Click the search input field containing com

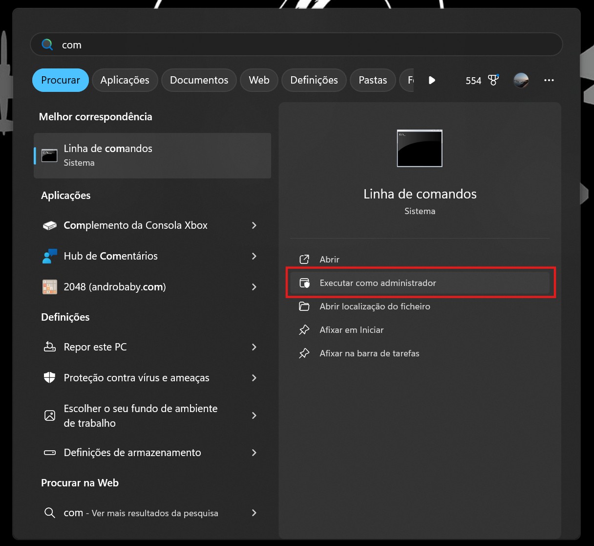pyautogui.click(x=293, y=45)
